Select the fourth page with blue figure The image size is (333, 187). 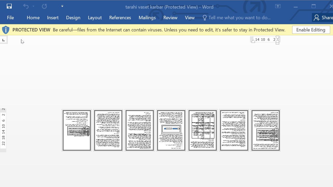pos(171,130)
